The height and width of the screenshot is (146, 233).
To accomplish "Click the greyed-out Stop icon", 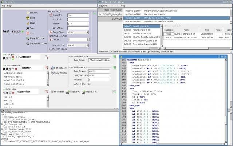I will tap(28, 33).
